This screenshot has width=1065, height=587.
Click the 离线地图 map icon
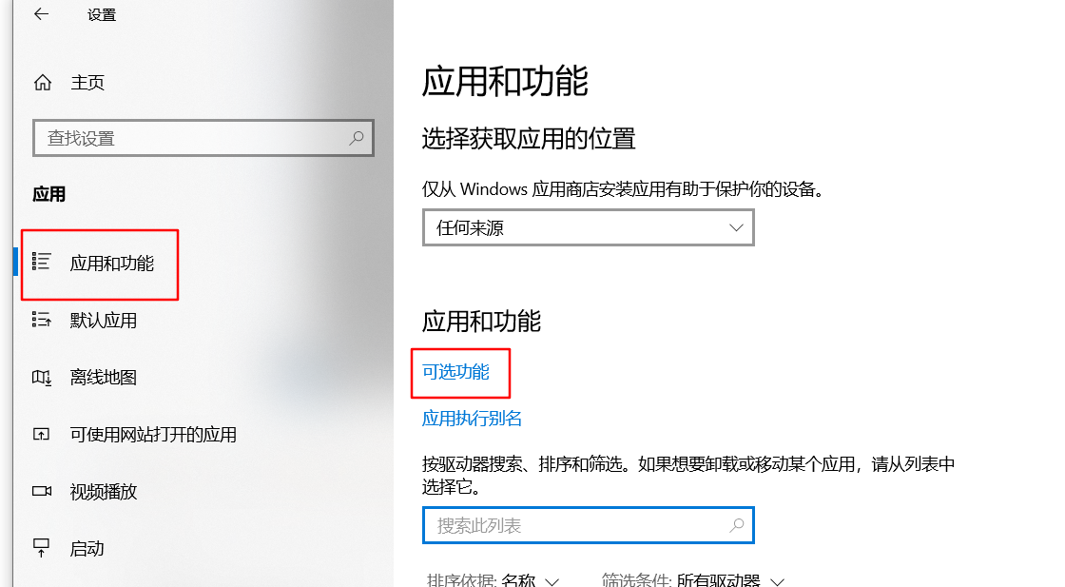click(x=42, y=377)
